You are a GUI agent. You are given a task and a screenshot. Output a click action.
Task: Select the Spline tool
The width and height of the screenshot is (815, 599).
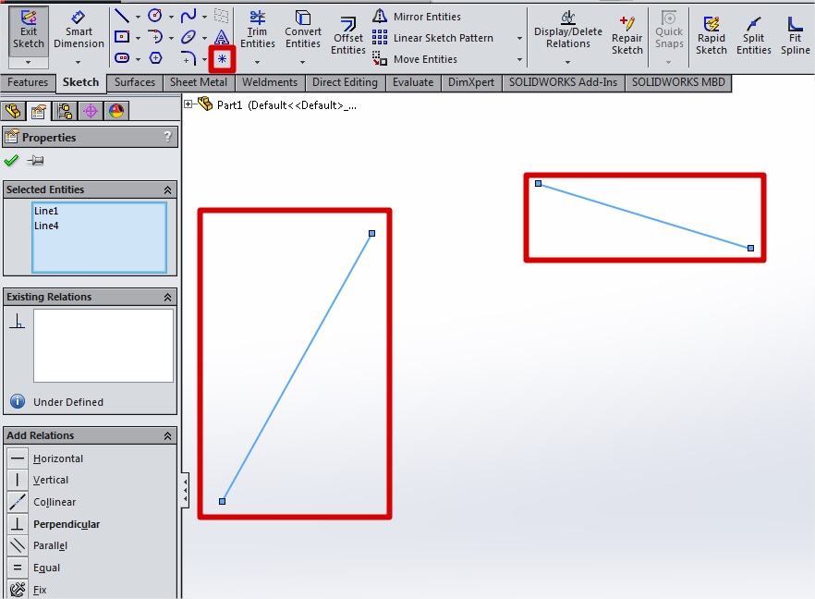[x=189, y=16]
